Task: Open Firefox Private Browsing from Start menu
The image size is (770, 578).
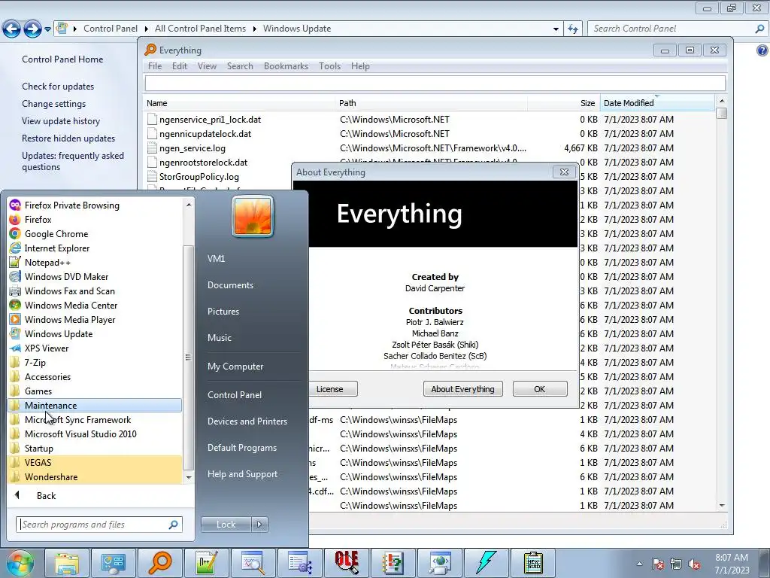Action: coord(71,205)
